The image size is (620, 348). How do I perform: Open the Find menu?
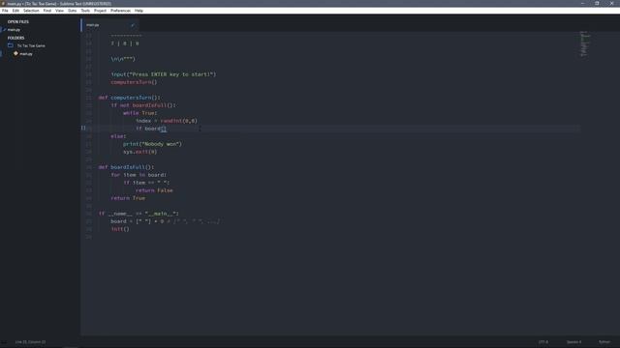[x=47, y=11]
